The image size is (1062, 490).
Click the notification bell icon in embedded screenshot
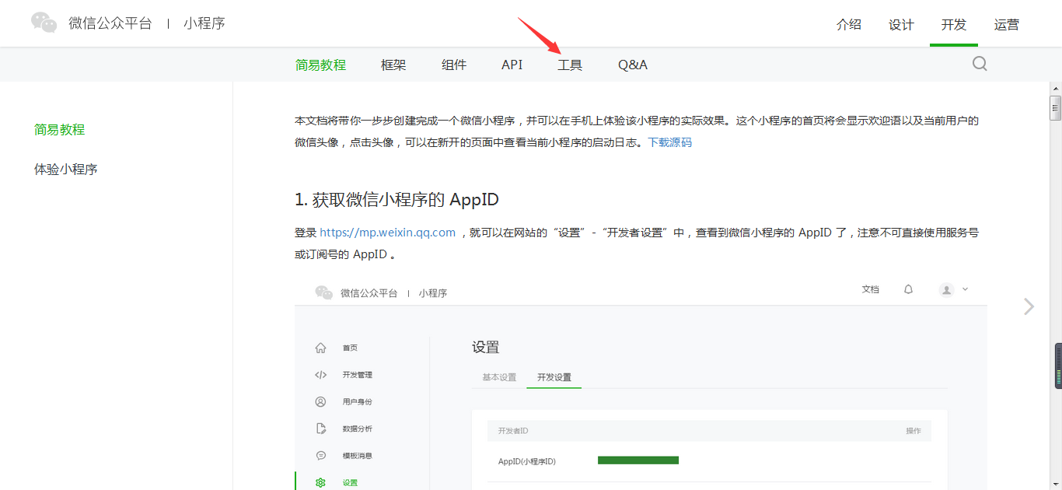pyautogui.click(x=908, y=289)
